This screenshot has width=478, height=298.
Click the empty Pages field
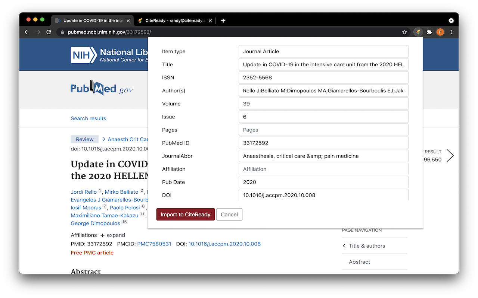coord(323,130)
